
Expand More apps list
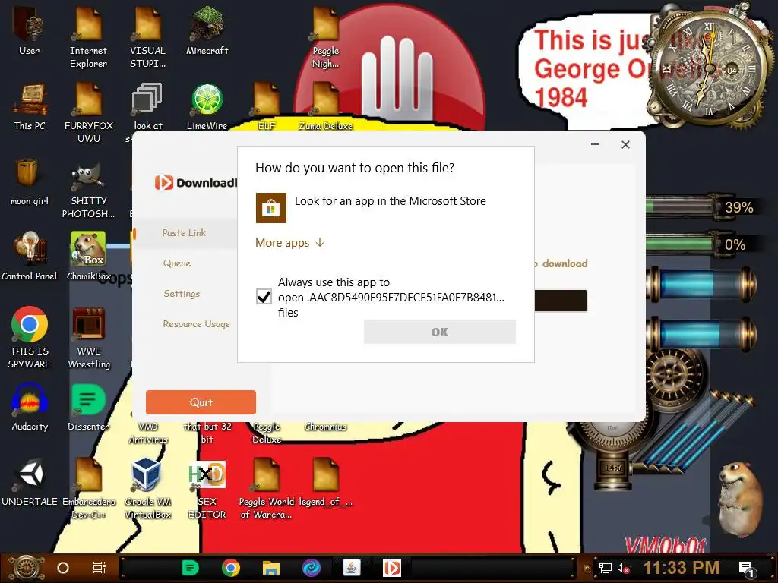pos(289,242)
